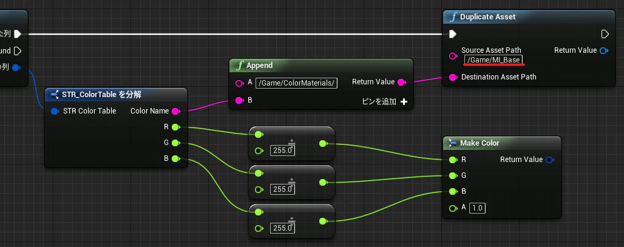Click break node's B output pin
This screenshot has height=247, width=624.
coord(176,159)
